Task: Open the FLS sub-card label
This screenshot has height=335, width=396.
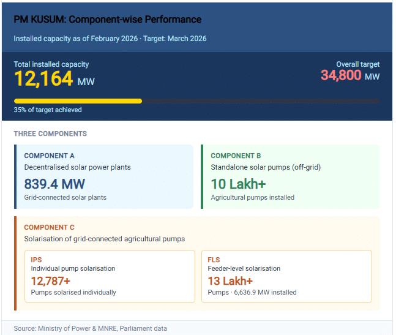Action: (x=214, y=260)
